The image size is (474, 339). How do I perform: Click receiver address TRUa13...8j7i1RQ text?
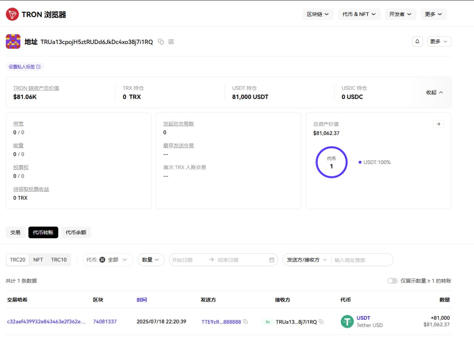point(296,322)
